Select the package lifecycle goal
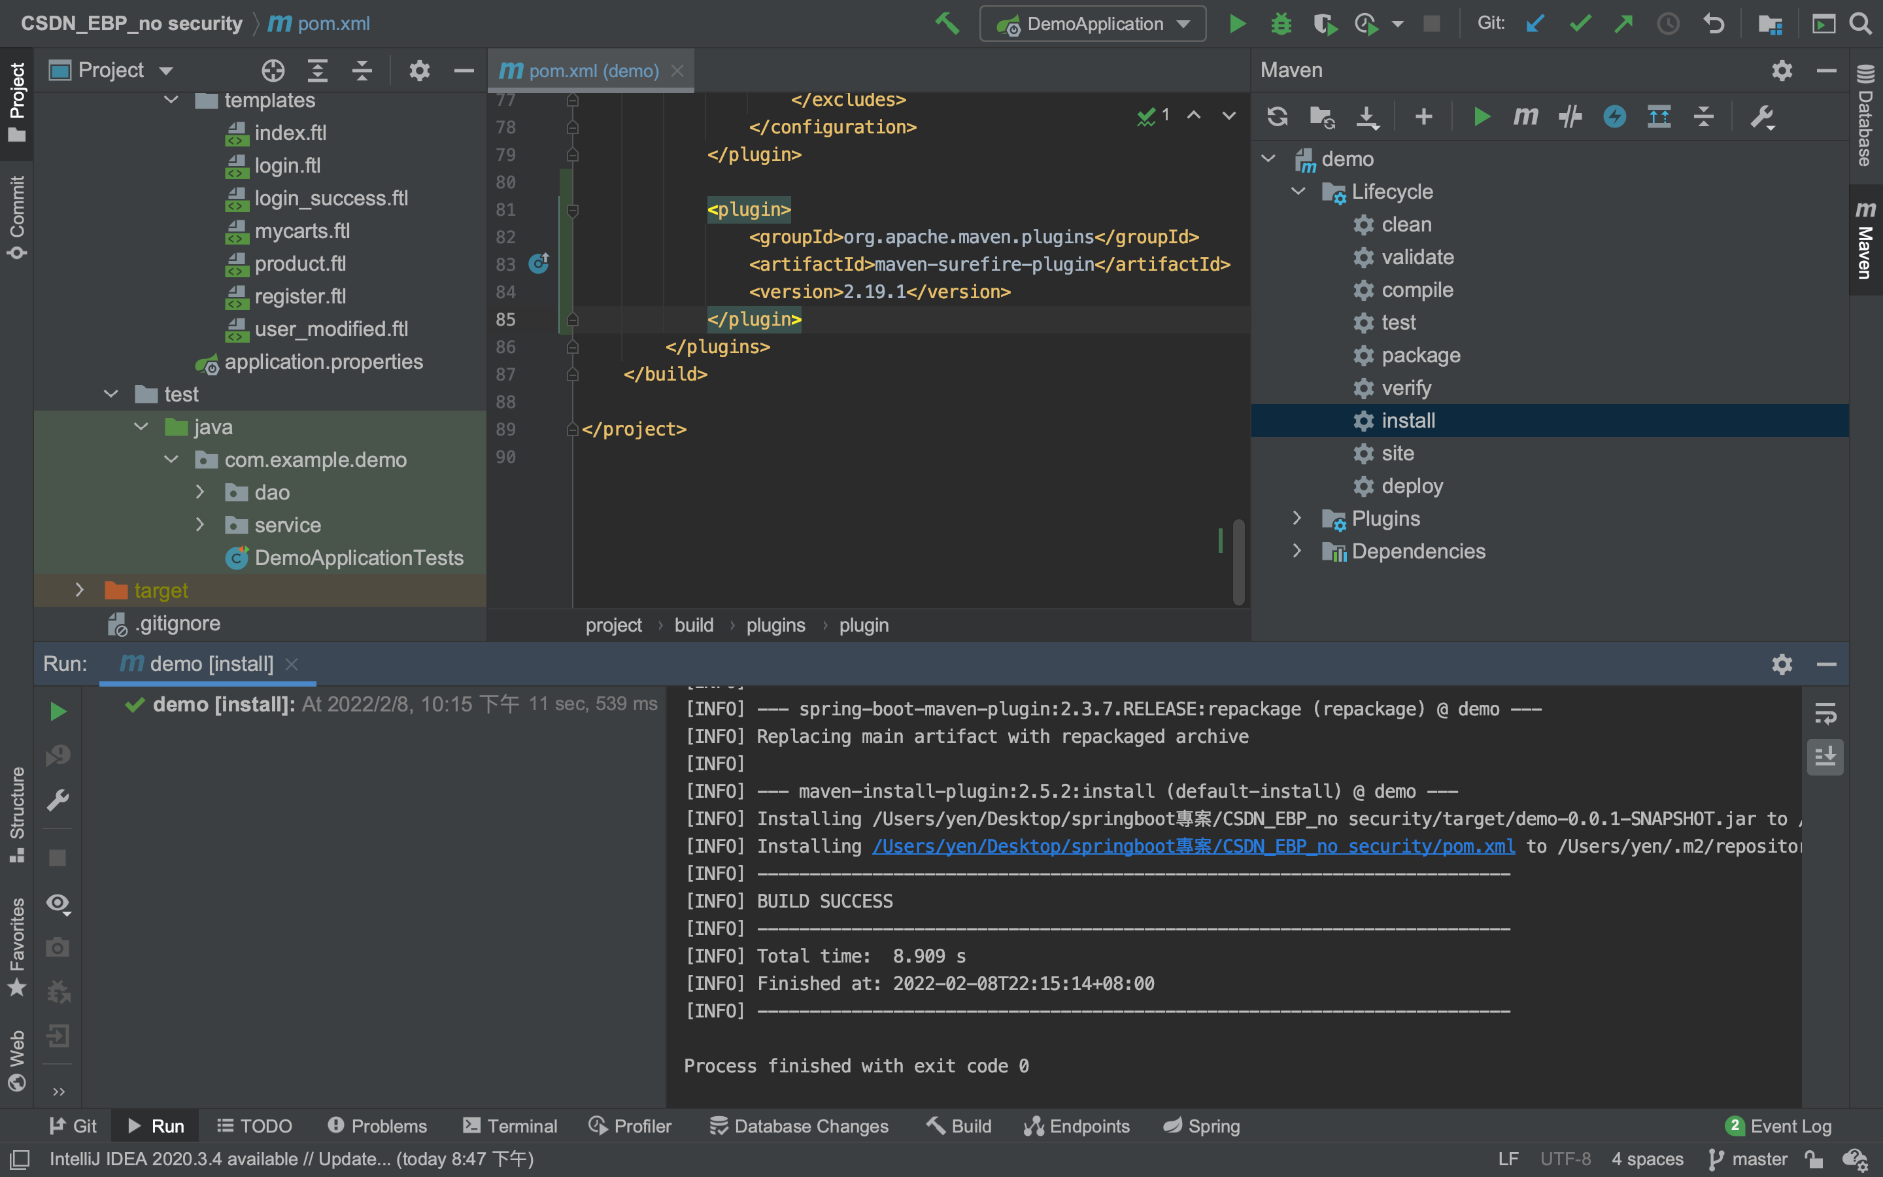This screenshot has width=1883, height=1177. tap(1420, 355)
